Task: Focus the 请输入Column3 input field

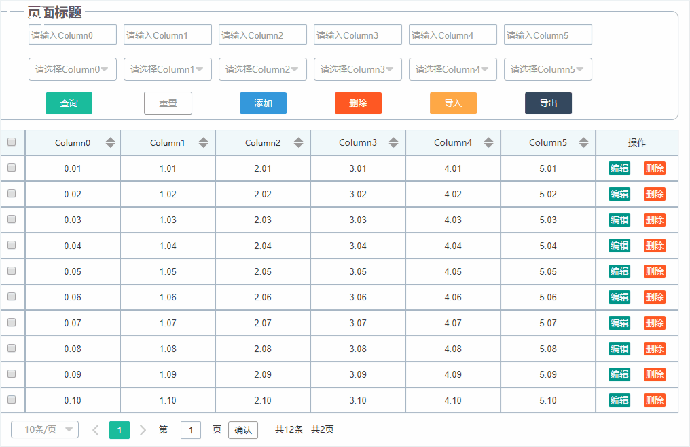Action: [x=358, y=35]
